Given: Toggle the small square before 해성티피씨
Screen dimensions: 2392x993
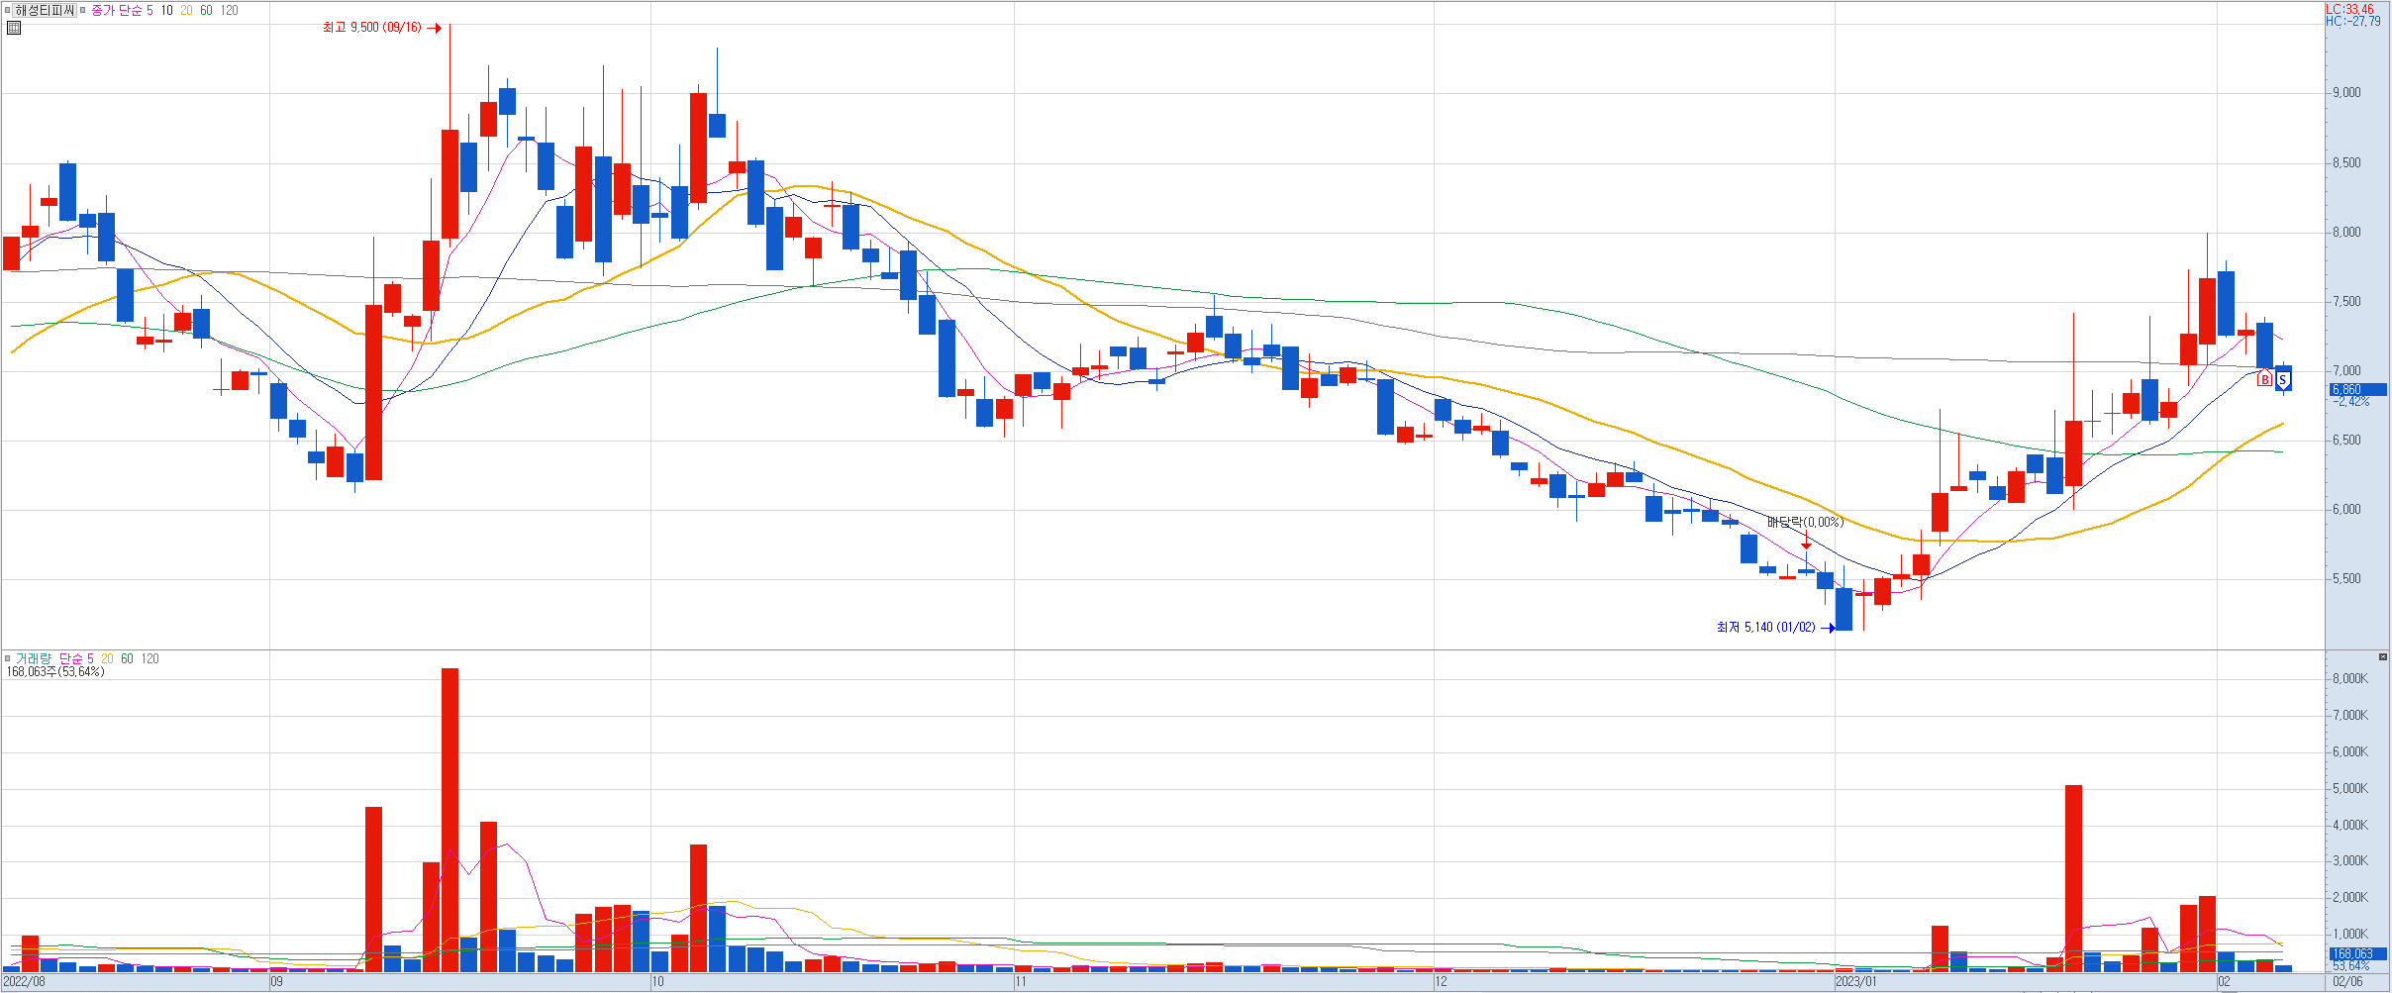Looking at the screenshot, I should click(7, 10).
